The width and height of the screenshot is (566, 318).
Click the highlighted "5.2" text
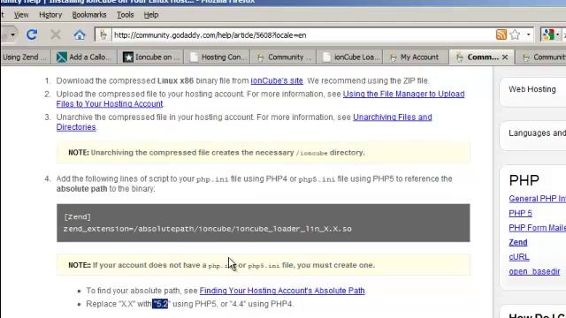(160, 304)
